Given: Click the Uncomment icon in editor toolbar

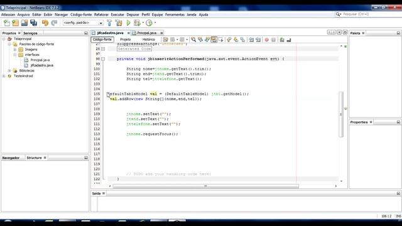Looking at the screenshot, I should 289,40.
